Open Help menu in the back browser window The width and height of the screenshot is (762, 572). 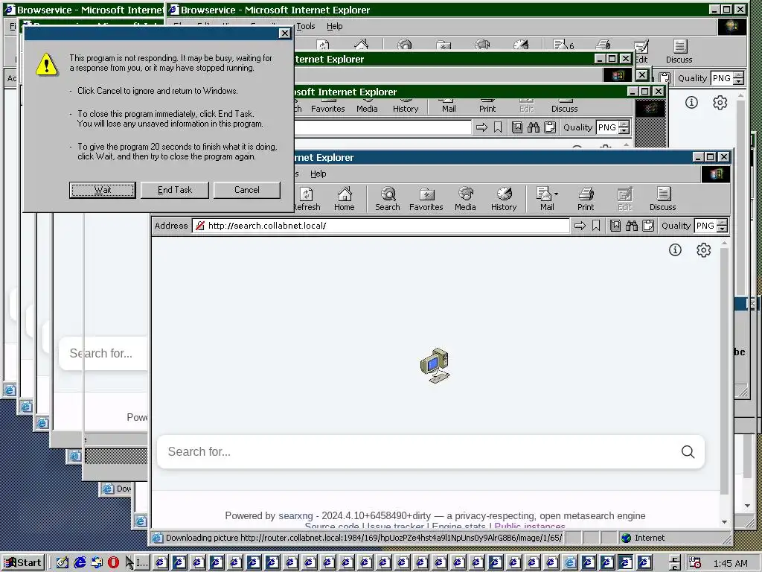click(x=334, y=26)
